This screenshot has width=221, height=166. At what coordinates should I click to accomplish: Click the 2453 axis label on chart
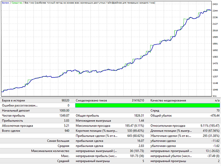[215, 4]
